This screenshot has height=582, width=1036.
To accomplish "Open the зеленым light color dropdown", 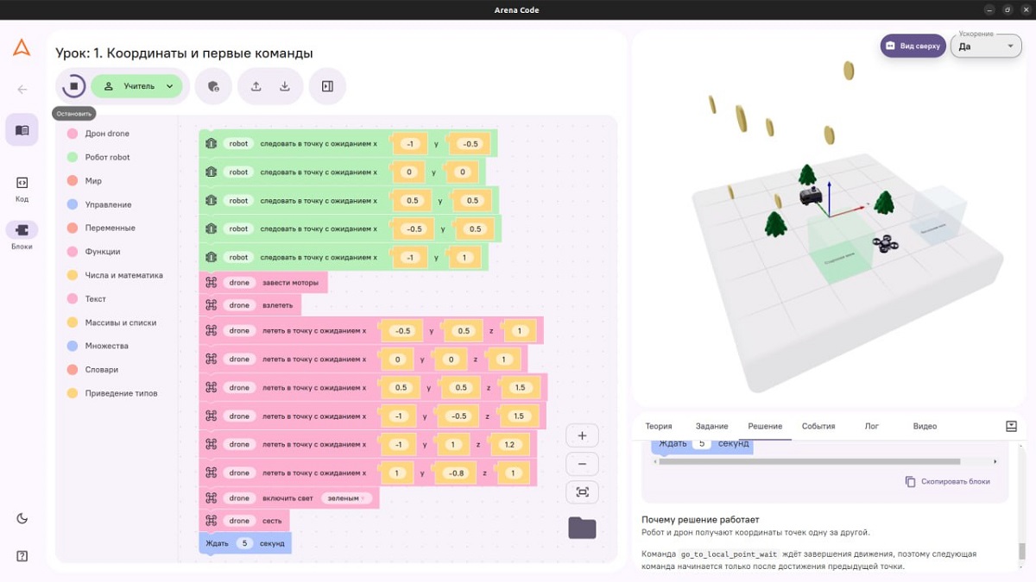I will [x=345, y=498].
